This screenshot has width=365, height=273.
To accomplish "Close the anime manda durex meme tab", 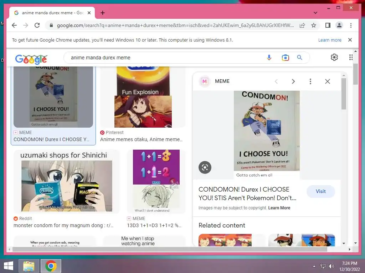I will [89, 13].
